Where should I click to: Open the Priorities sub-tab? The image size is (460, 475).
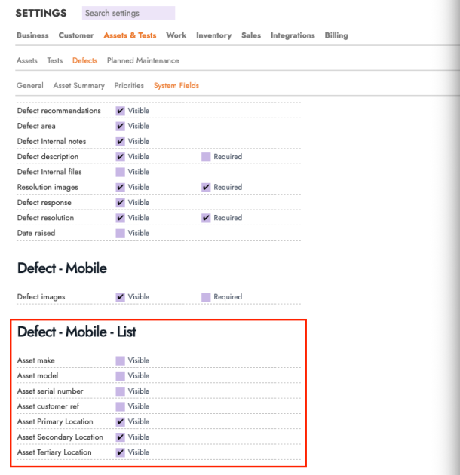point(129,86)
